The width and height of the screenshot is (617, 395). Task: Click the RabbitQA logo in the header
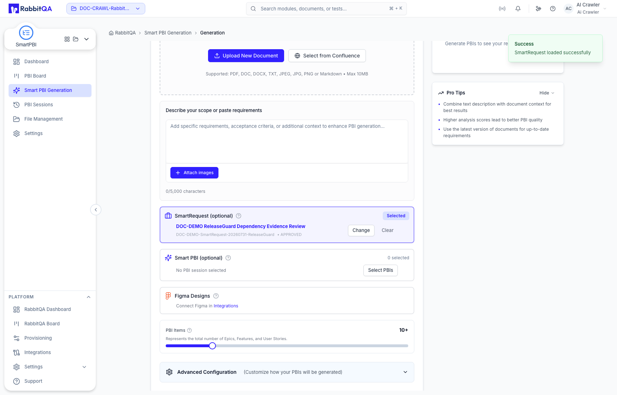(x=30, y=9)
